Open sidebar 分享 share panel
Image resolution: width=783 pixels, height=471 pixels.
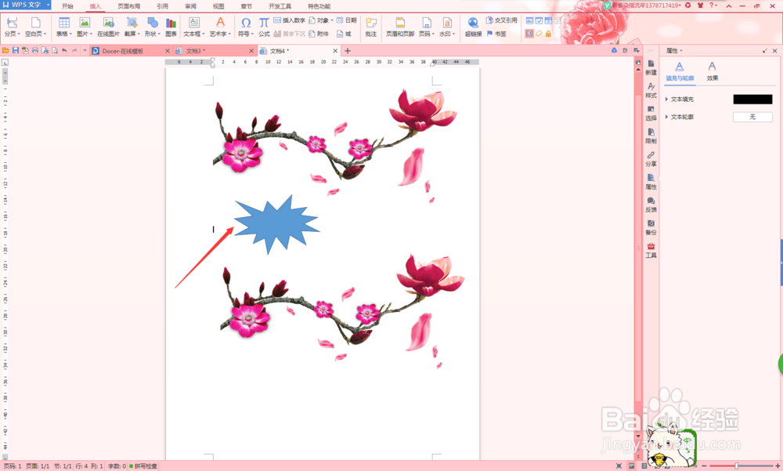651,159
